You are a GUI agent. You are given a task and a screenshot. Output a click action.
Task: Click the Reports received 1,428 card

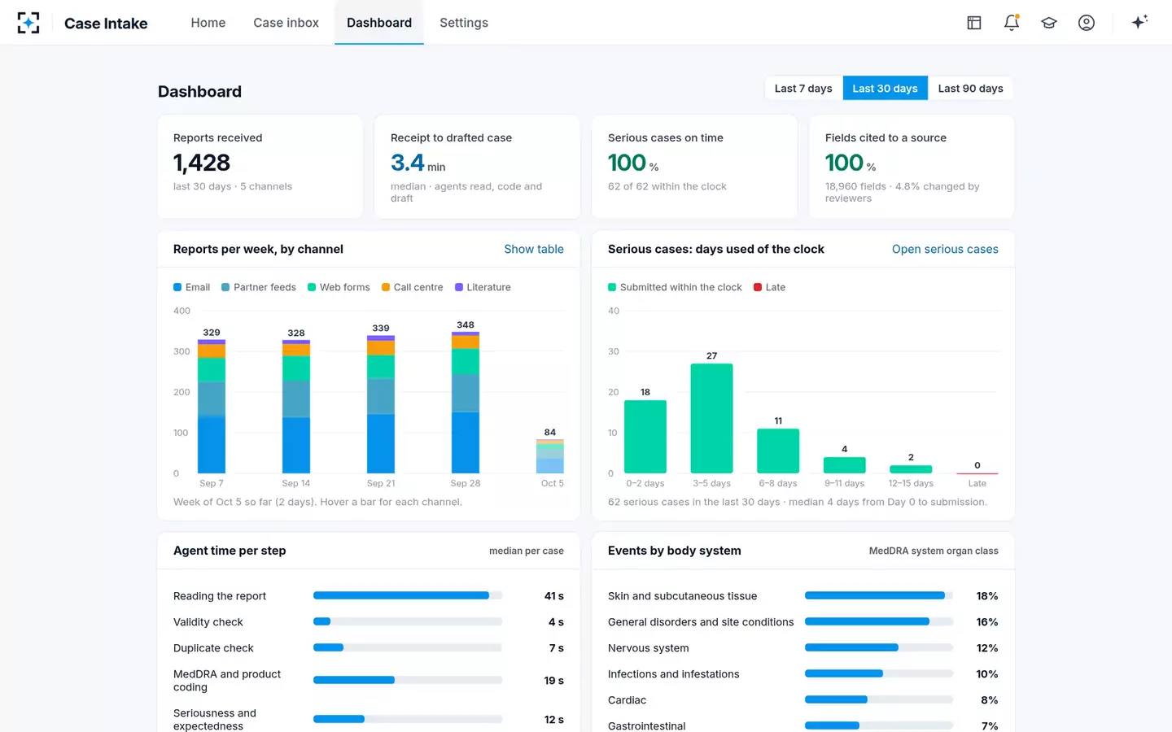260,167
